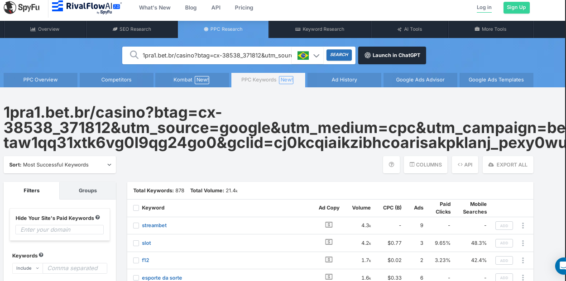Click the green Sign Up button

coord(516,7)
